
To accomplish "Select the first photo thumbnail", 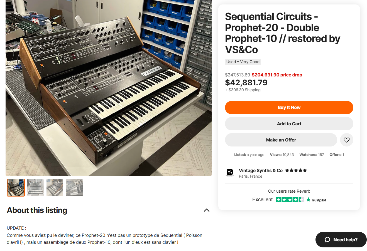I will [x=16, y=188].
